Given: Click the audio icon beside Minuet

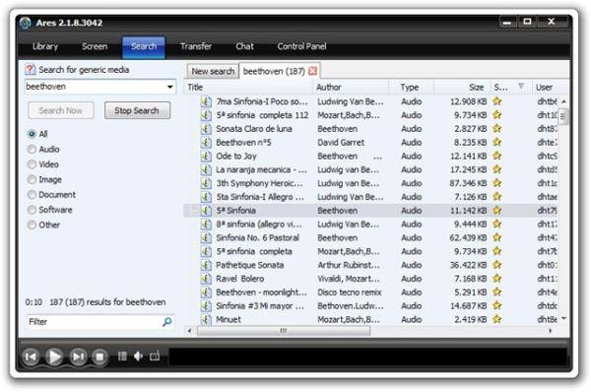Looking at the screenshot, I should tap(206, 320).
